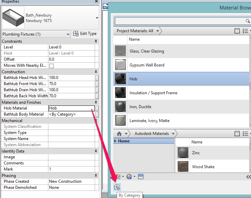
Task: Collapse the Construction section
Action: (96, 72)
